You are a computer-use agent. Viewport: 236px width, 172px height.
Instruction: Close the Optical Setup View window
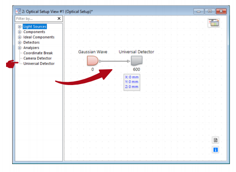click(x=221, y=11)
